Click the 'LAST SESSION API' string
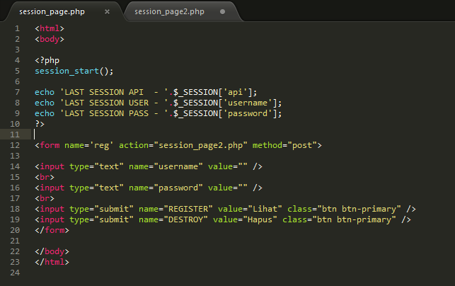Viewport: 455px width, 286px height. pos(113,92)
